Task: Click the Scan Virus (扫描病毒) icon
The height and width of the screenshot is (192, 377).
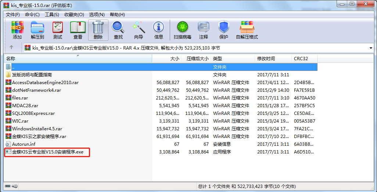Action: 183,30
